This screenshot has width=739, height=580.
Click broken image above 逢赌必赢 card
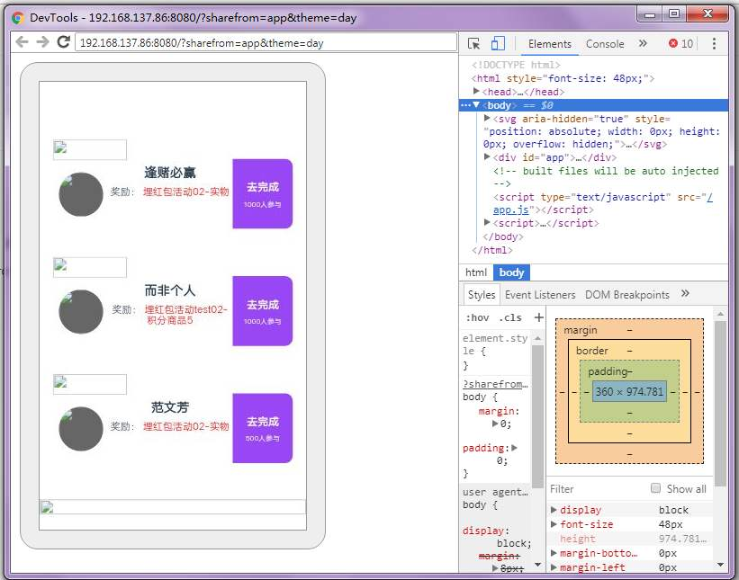[x=89, y=149]
